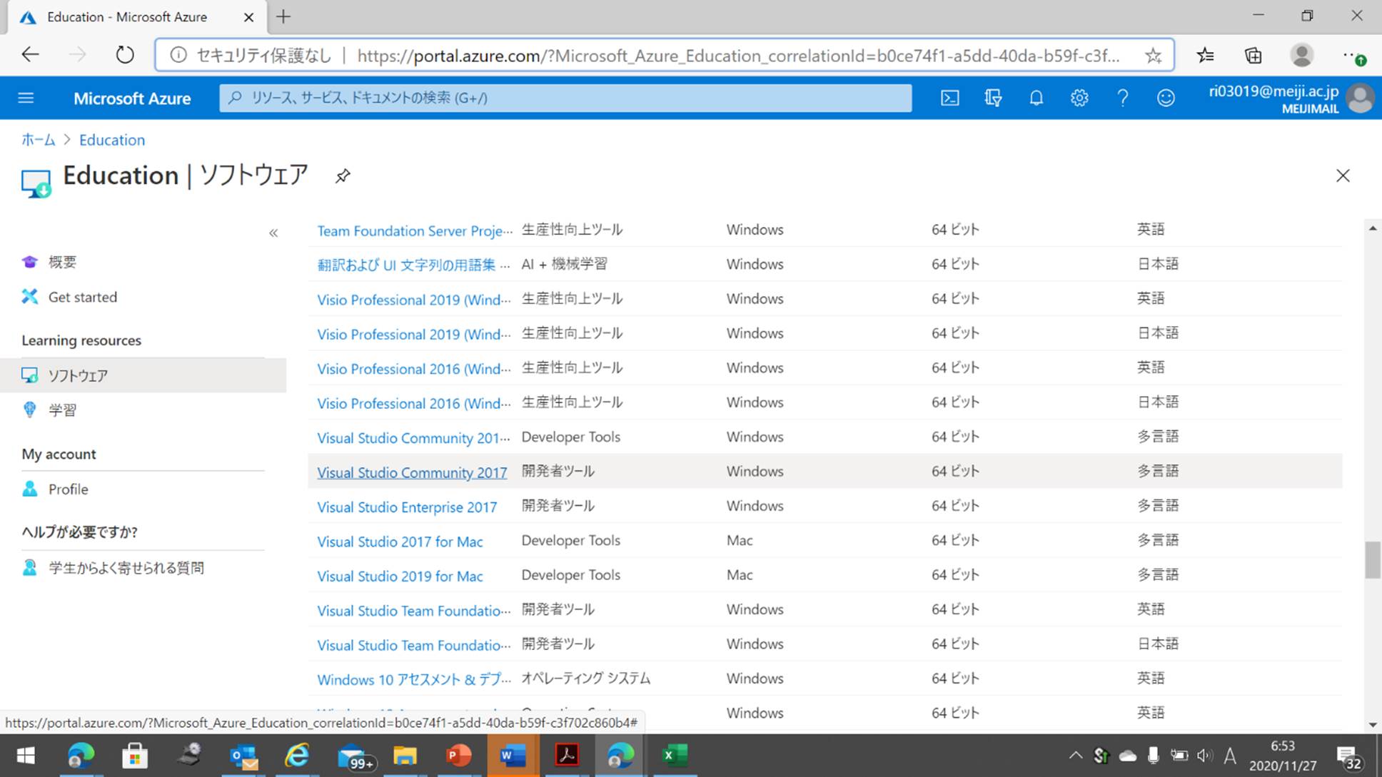Open the notifications bell
This screenshot has height=777, width=1382.
(1036, 98)
